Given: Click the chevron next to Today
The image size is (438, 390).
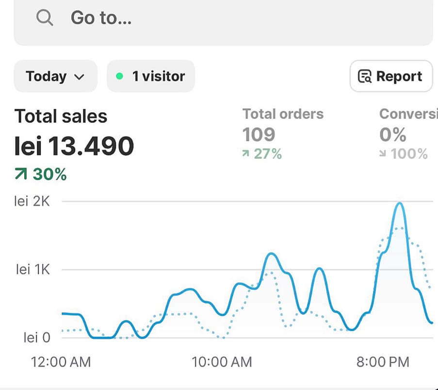Looking at the screenshot, I should tap(79, 77).
